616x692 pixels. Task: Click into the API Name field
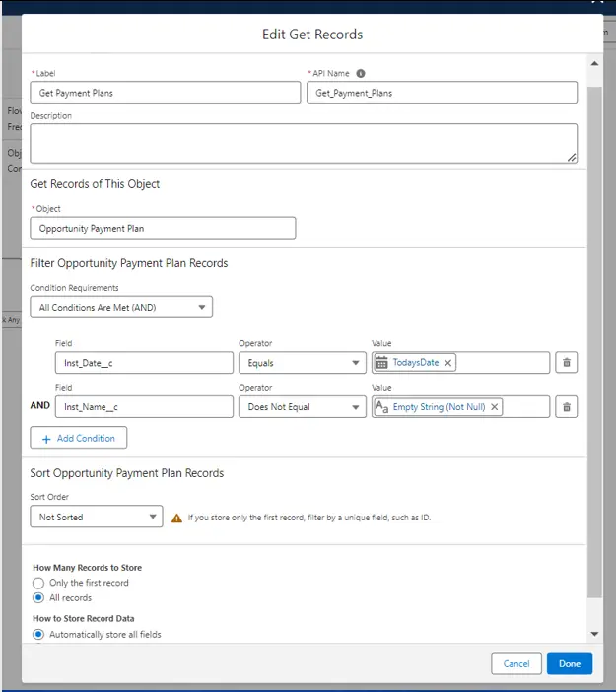click(x=443, y=93)
